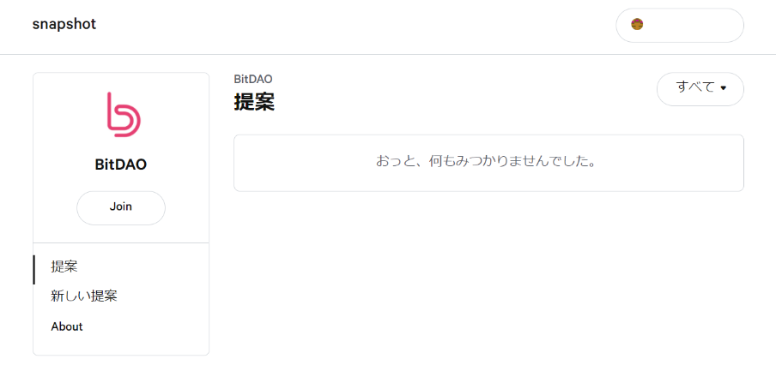Open the About page from the sidebar
Image resolution: width=776 pixels, height=377 pixels.
[x=67, y=326]
